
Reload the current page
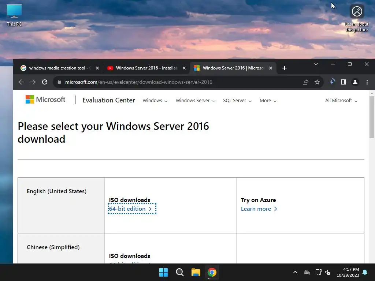coord(44,82)
